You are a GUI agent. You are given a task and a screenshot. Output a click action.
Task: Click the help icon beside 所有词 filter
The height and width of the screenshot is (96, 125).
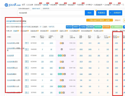point(18,31)
